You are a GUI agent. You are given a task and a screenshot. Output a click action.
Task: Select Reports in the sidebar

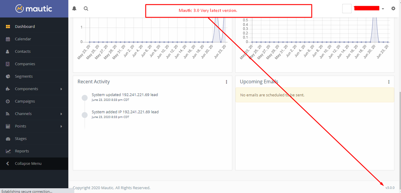[34, 151]
